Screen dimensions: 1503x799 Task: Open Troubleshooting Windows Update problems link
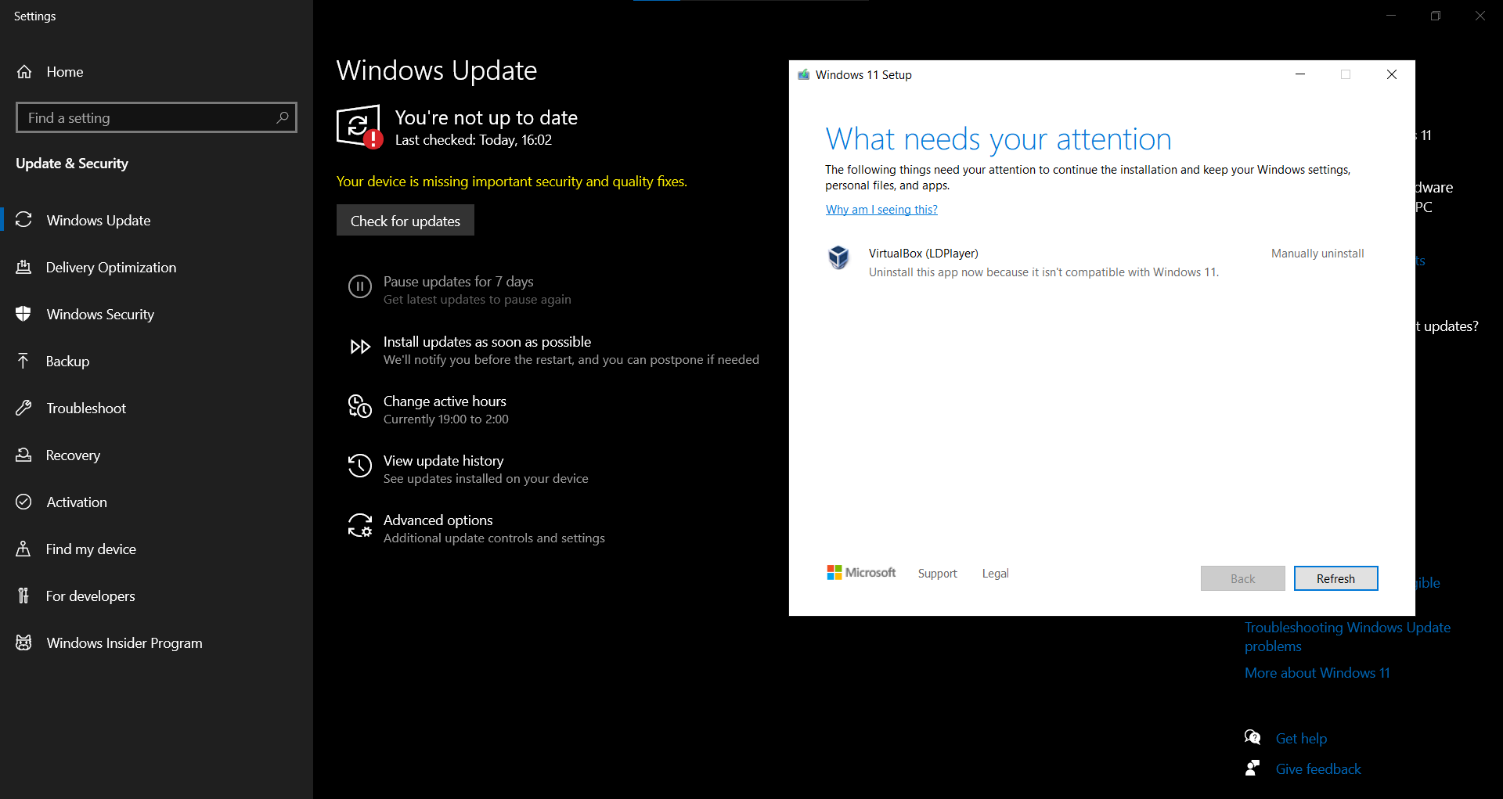(1347, 636)
